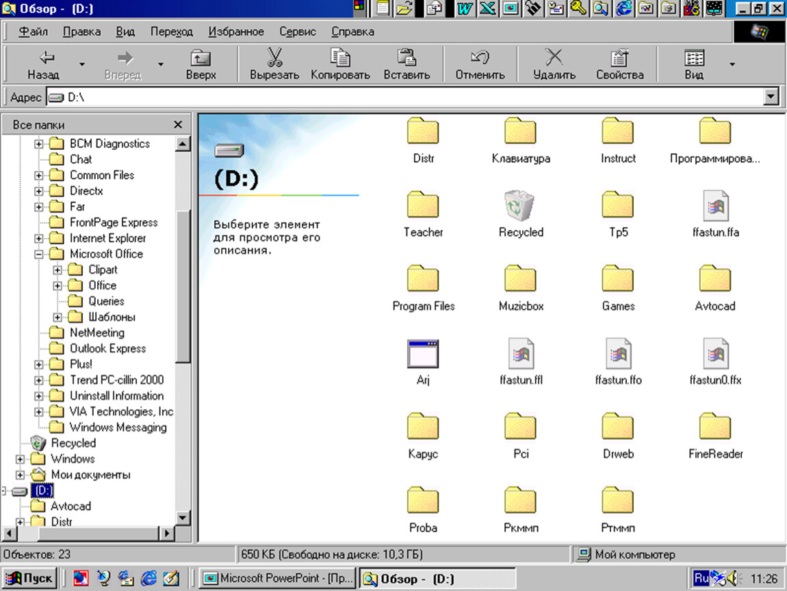Image resolution: width=787 pixels, height=591 pixels.
Task: Select the ffastun.ffl file icon
Action: click(521, 353)
